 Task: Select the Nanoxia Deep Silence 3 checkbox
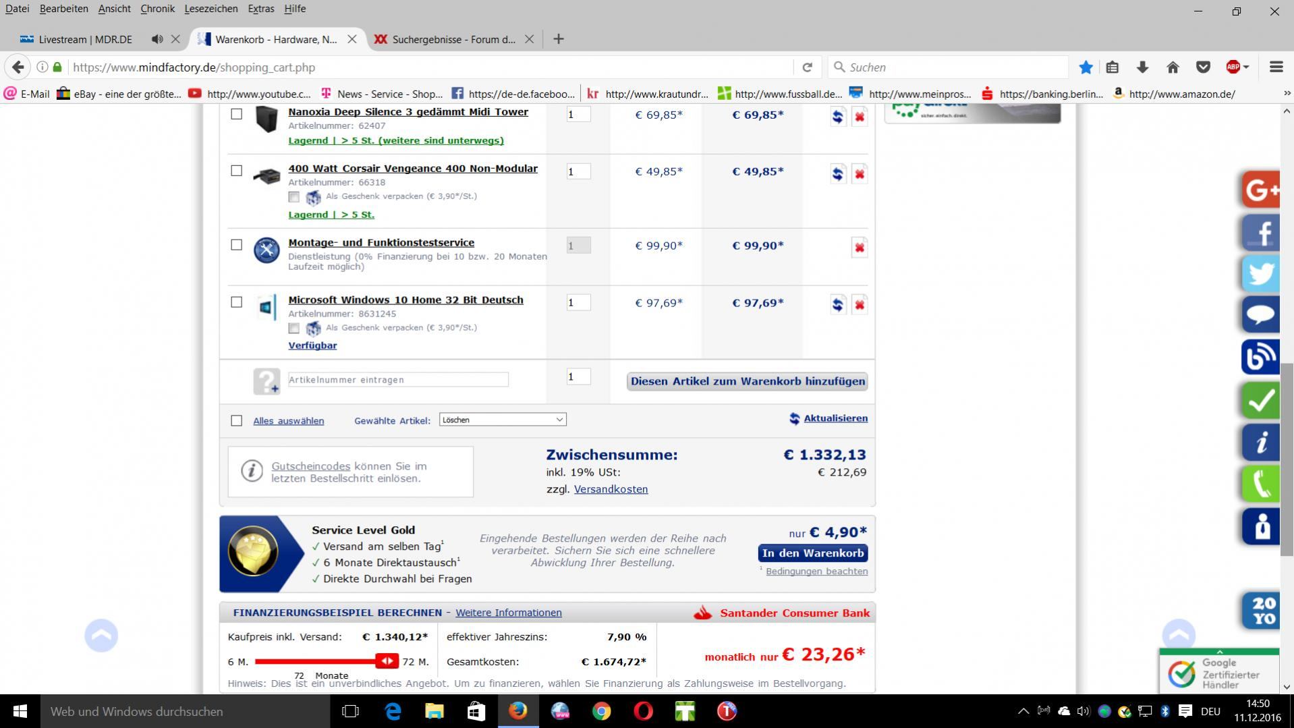(236, 114)
